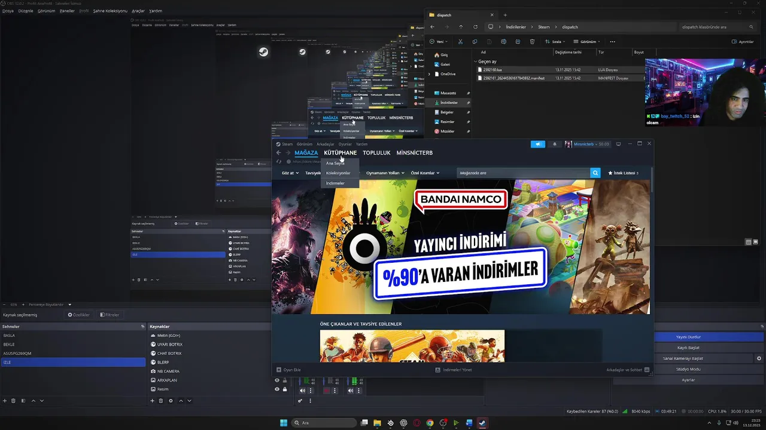
Task: Click Mağazada ara search field in Steam
Action: coord(523,173)
